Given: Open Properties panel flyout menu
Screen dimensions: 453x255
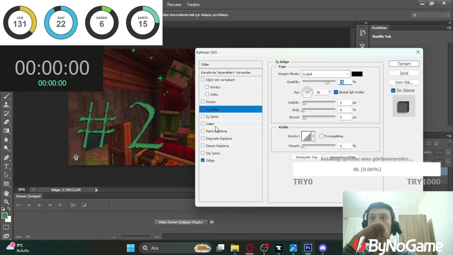Looking at the screenshot, I should [448, 28].
